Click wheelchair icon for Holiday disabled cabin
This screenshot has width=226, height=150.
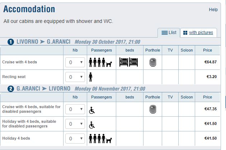pos(92,125)
